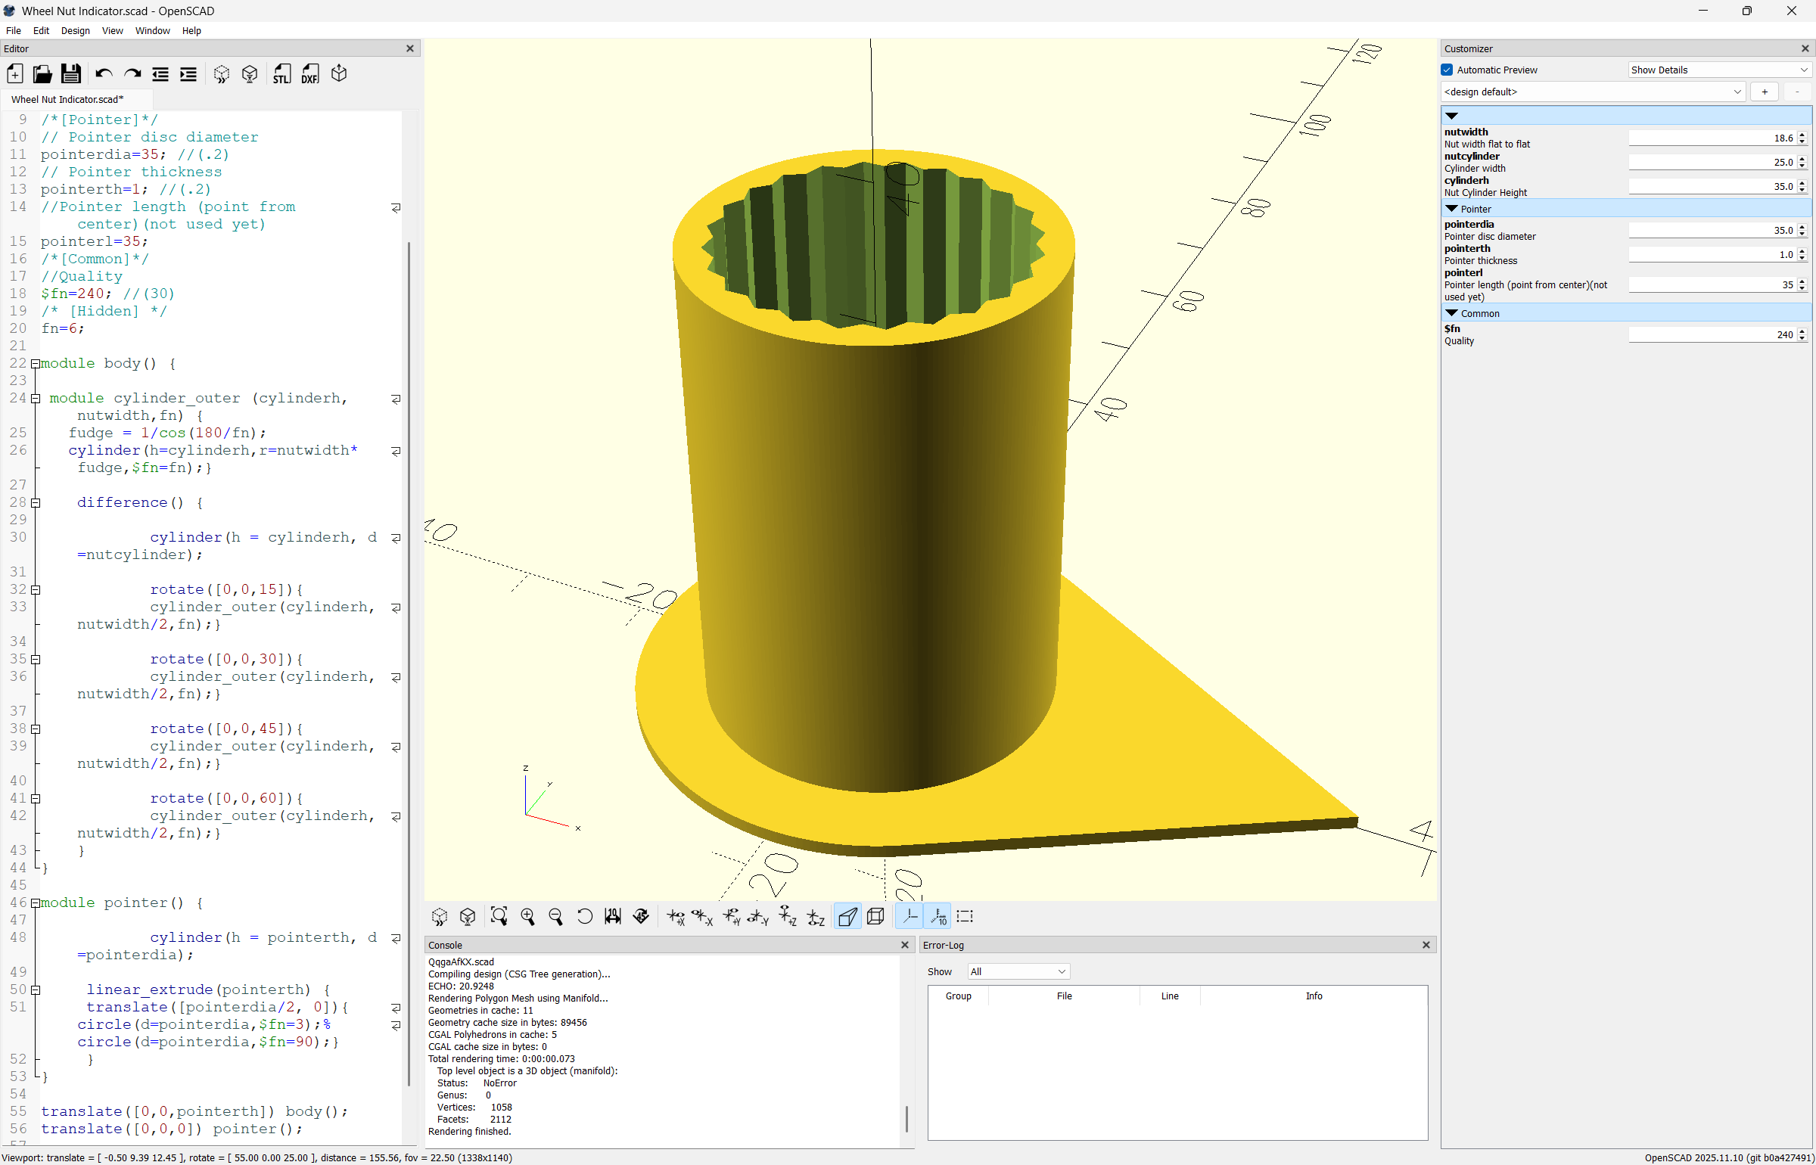The height and width of the screenshot is (1165, 1816).
Task: Toggle show edges in the viewport
Action: click(965, 917)
